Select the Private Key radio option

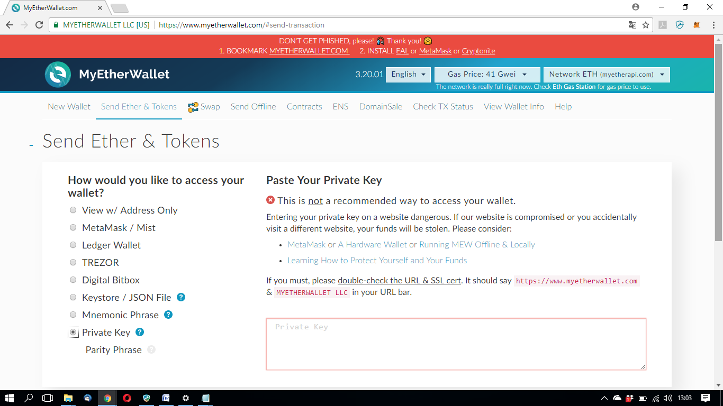coord(73,332)
